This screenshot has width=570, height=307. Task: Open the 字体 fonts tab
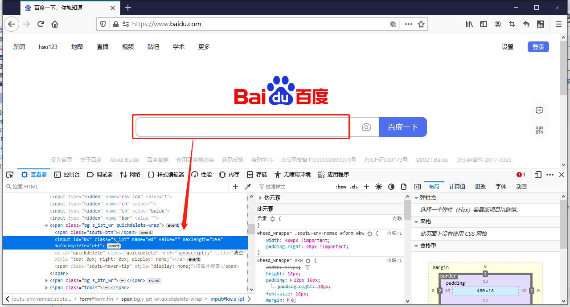[501, 187]
